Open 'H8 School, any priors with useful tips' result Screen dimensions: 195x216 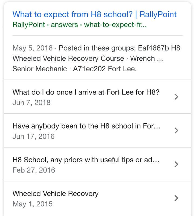point(86,160)
